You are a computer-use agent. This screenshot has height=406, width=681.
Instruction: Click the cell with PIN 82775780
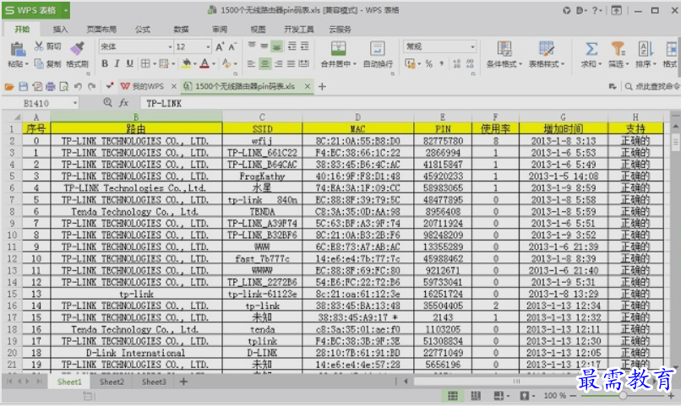coord(443,141)
